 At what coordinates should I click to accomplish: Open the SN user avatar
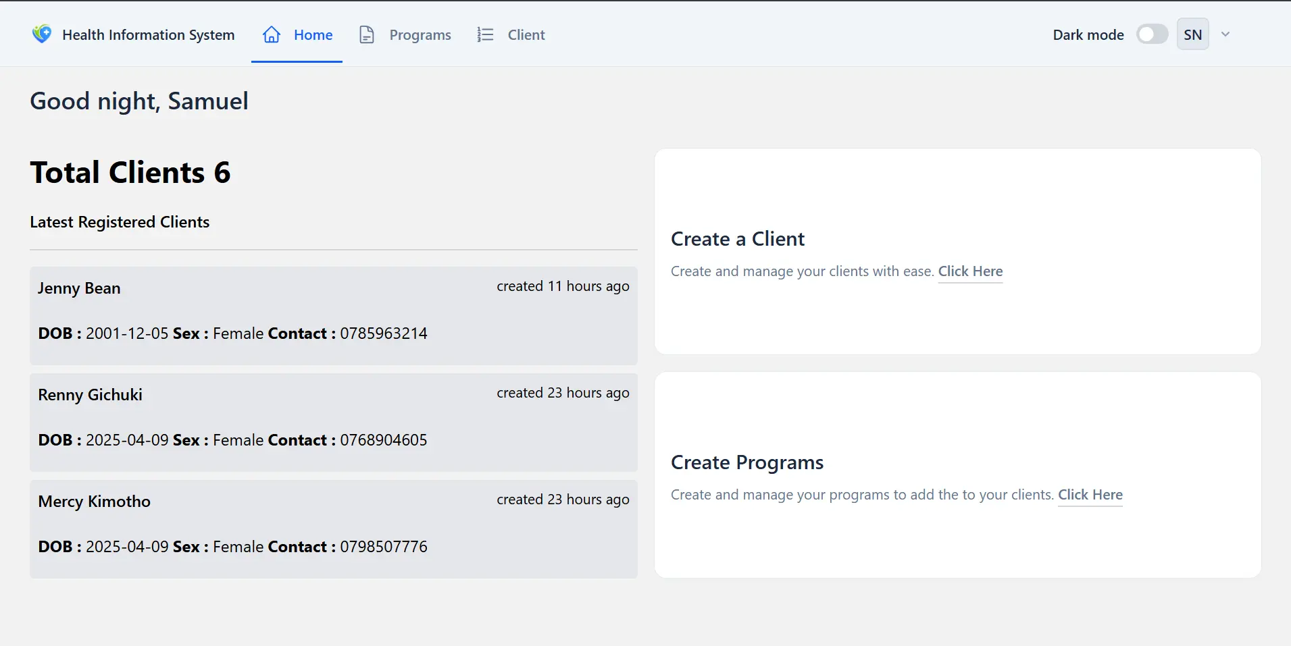coord(1192,34)
